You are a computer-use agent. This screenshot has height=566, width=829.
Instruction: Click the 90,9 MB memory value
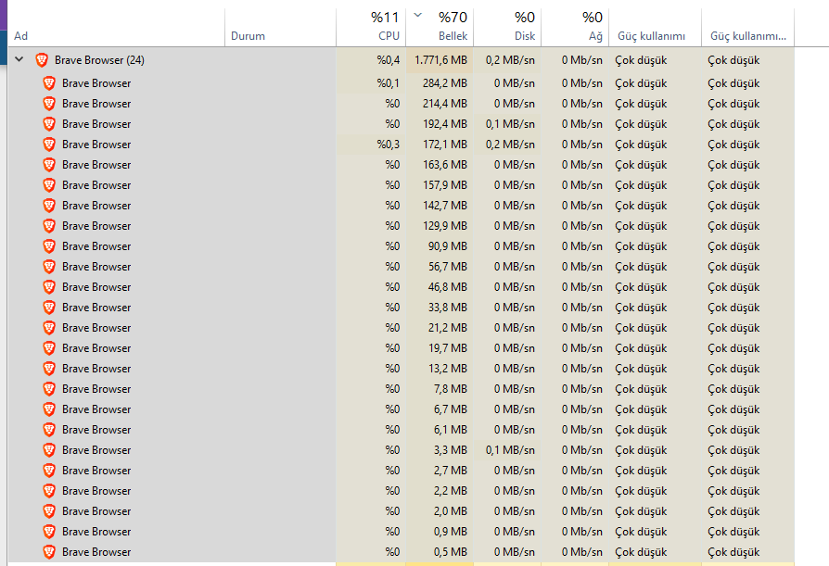(448, 246)
